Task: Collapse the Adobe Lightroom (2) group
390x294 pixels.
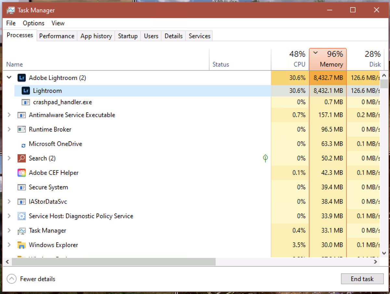Action: [9, 78]
